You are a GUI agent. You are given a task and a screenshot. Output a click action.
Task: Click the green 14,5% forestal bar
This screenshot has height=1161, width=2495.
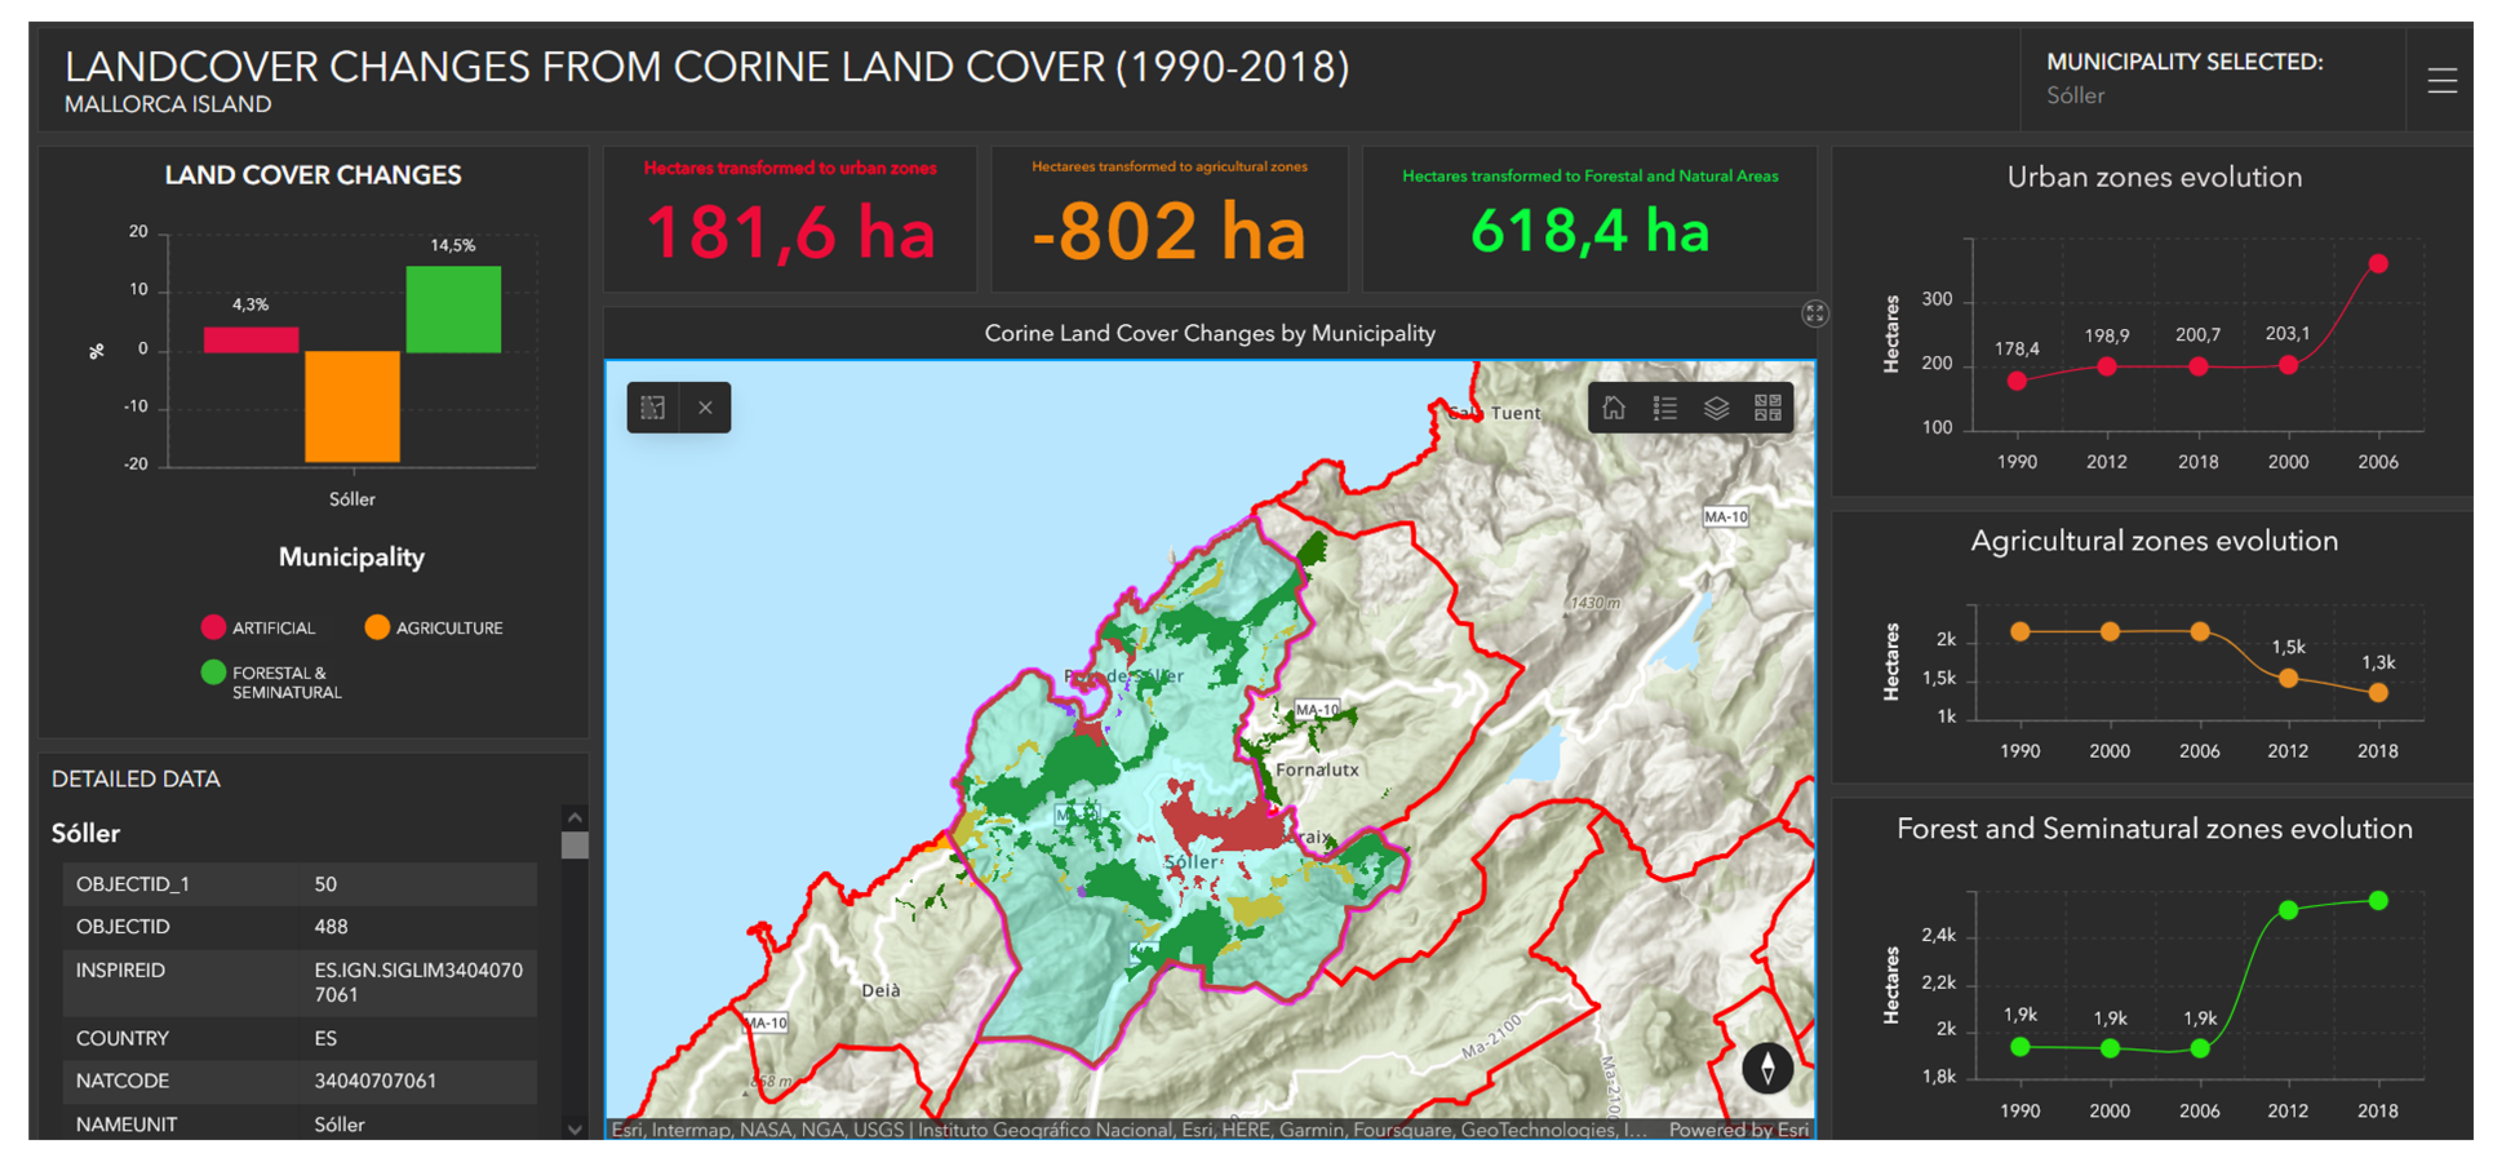(x=453, y=309)
